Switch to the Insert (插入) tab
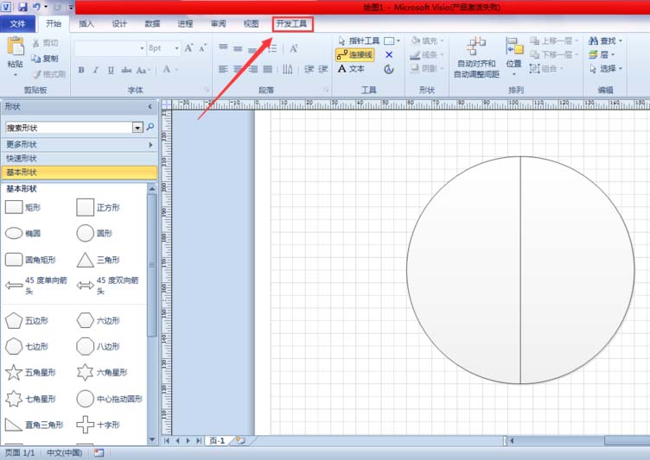 pyautogui.click(x=86, y=24)
